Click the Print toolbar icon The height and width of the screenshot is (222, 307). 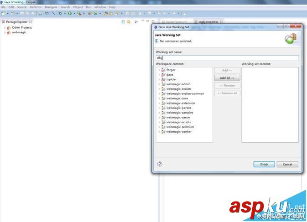pyautogui.click(x=33, y=13)
